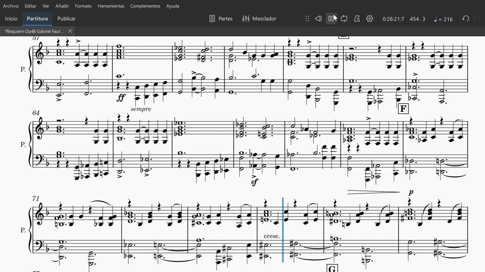Select the 'cresc.' text marking

point(272,236)
